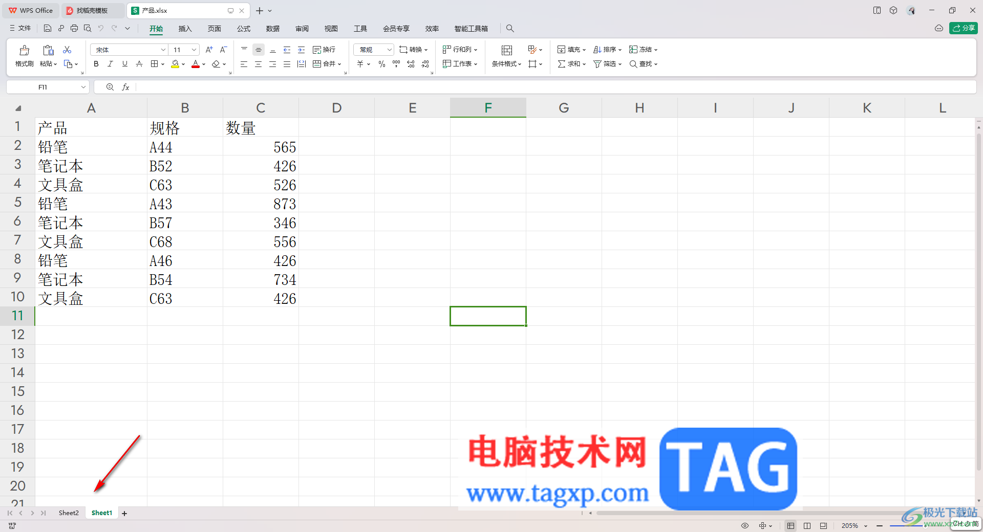Open the 视图 ribbon tab
The width and height of the screenshot is (983, 532).
(331, 29)
